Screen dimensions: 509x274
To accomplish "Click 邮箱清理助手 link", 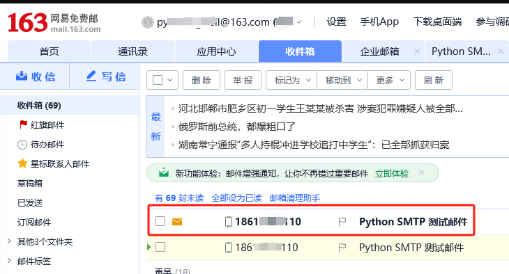I will (x=295, y=198).
